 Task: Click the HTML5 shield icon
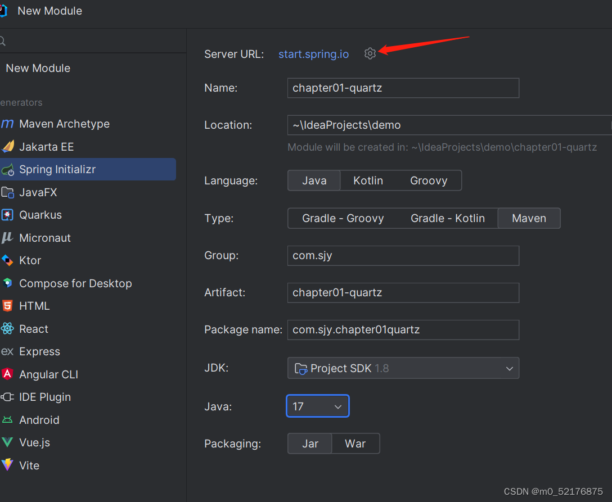[7, 306]
